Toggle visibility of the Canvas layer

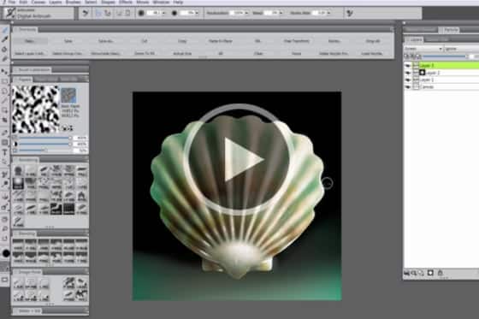point(408,87)
